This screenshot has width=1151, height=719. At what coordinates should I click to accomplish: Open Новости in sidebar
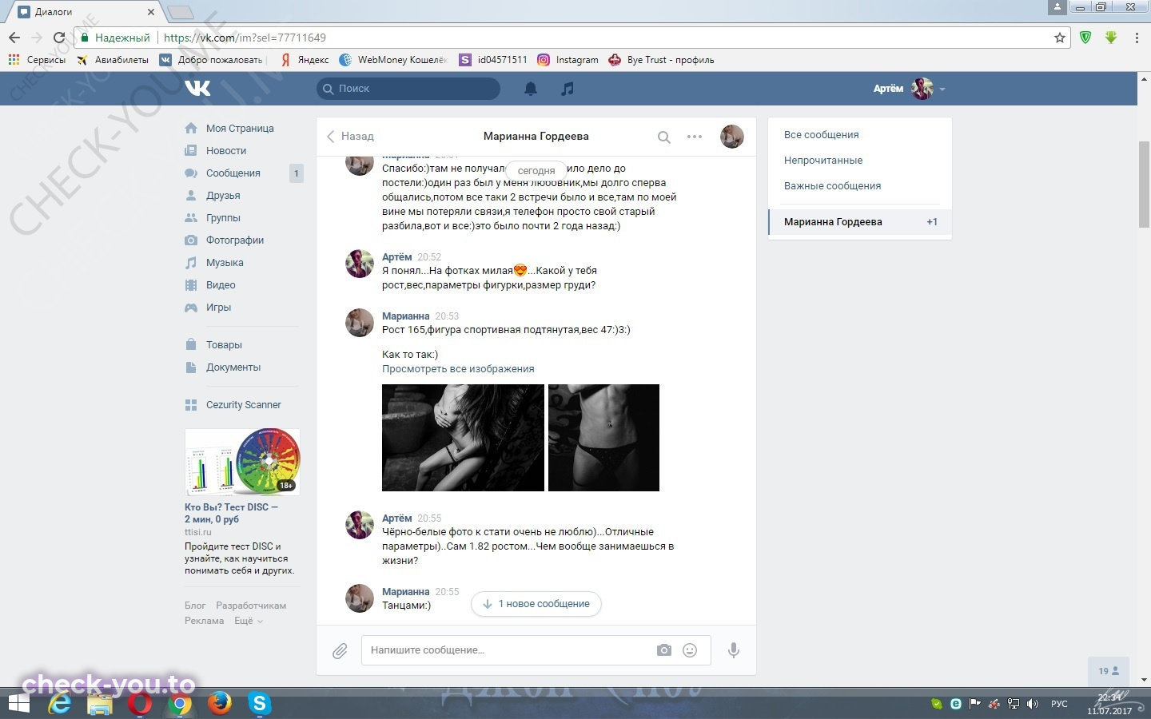pos(226,150)
